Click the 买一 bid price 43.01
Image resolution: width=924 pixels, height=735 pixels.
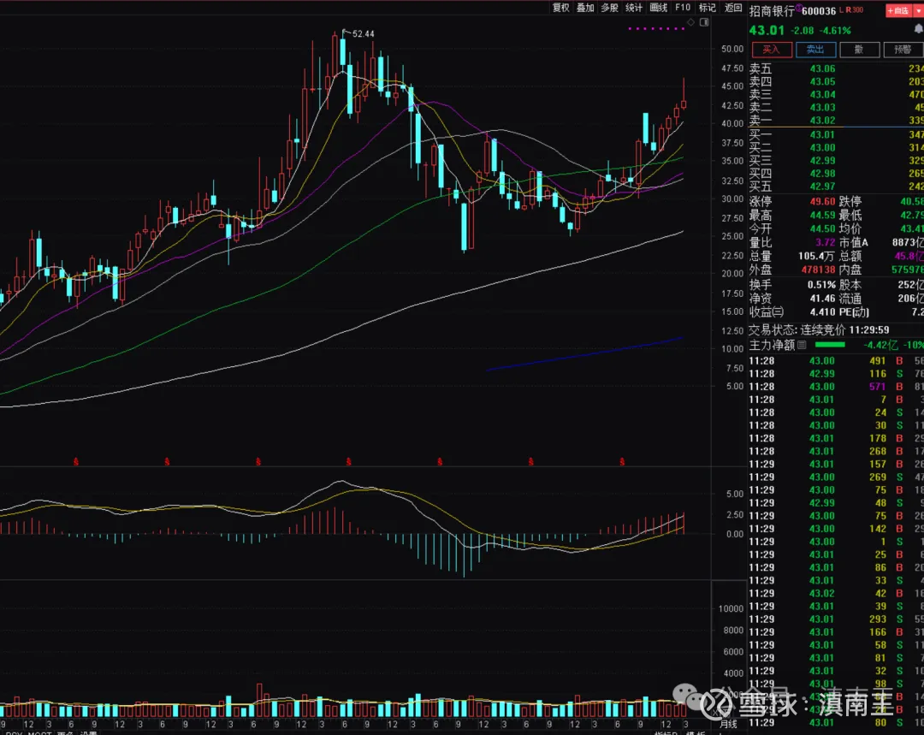pos(822,134)
